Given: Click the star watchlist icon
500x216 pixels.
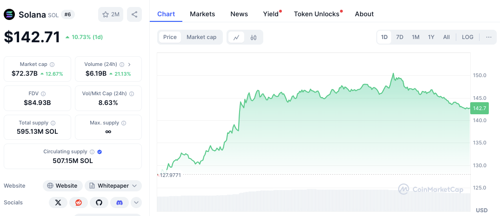Looking at the screenshot, I should click(106, 14).
